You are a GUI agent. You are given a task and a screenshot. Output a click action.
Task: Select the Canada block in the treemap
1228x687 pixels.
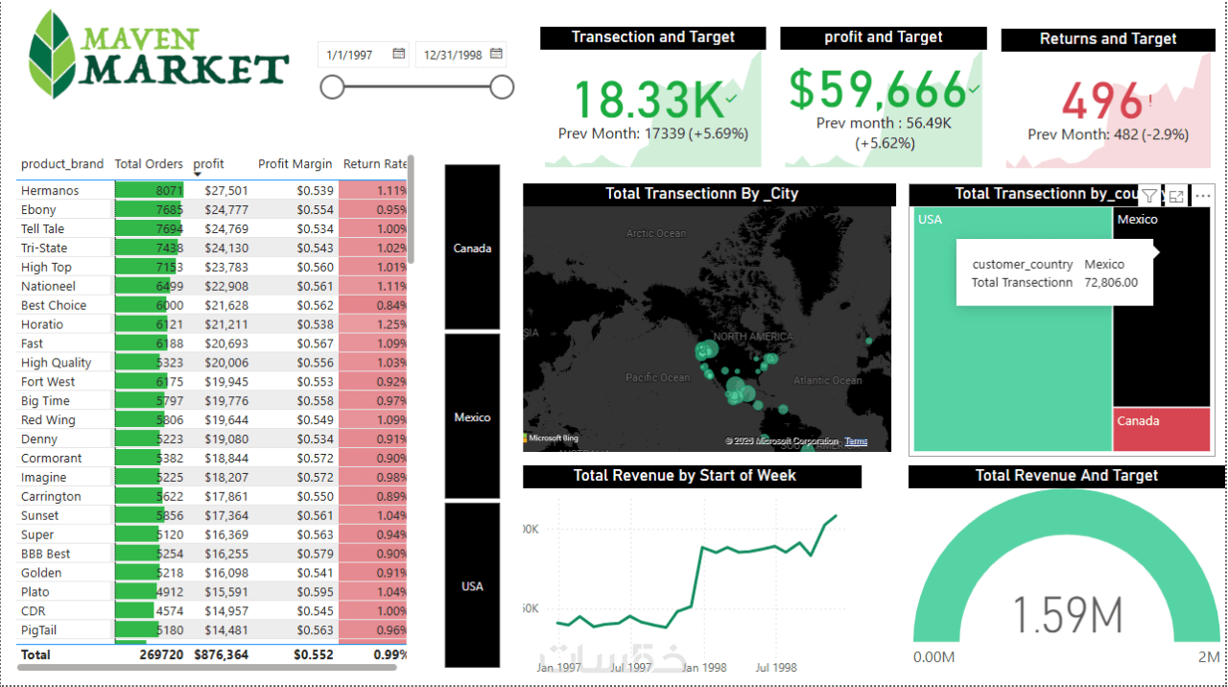[x=1162, y=429]
